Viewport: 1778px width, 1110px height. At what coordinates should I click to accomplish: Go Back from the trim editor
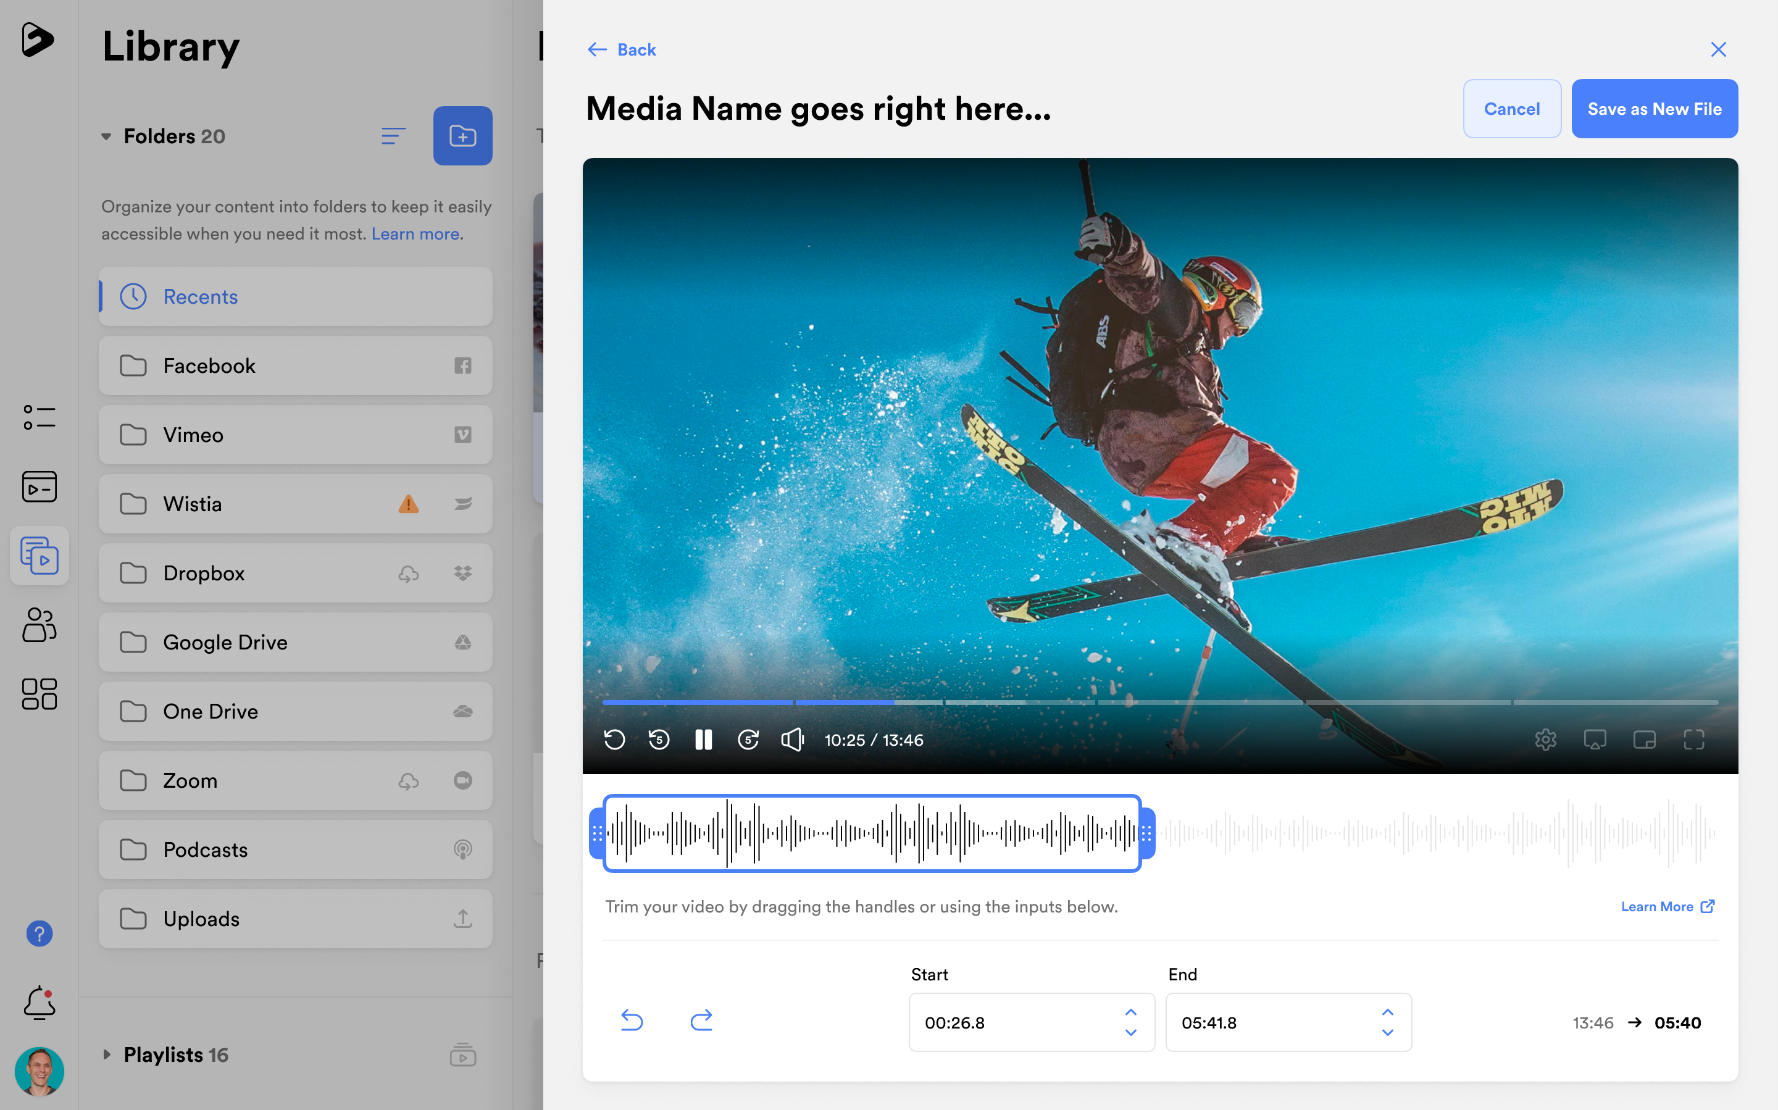tap(622, 49)
